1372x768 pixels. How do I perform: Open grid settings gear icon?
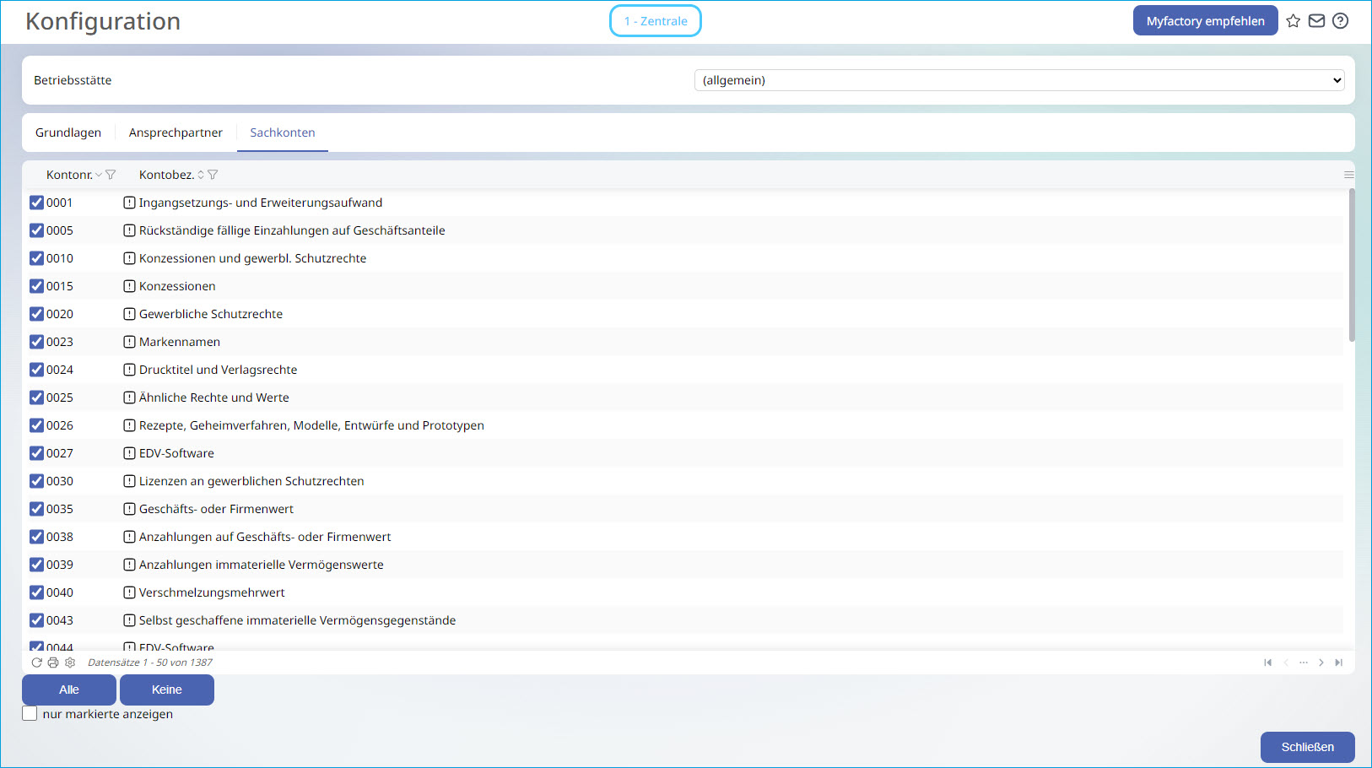70,663
